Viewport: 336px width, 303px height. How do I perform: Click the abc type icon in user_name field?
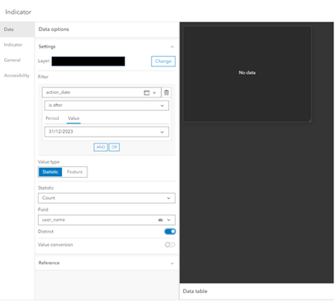coord(160,220)
